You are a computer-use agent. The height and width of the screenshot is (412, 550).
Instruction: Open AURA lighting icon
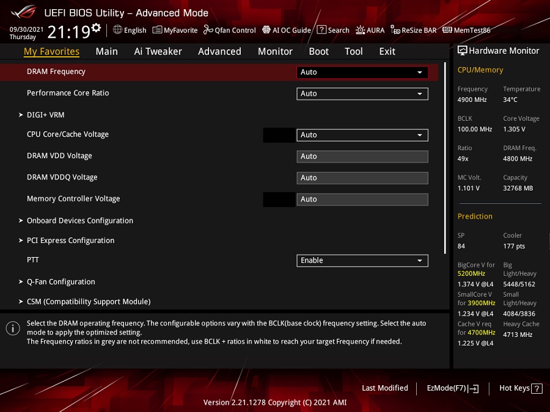(360, 30)
